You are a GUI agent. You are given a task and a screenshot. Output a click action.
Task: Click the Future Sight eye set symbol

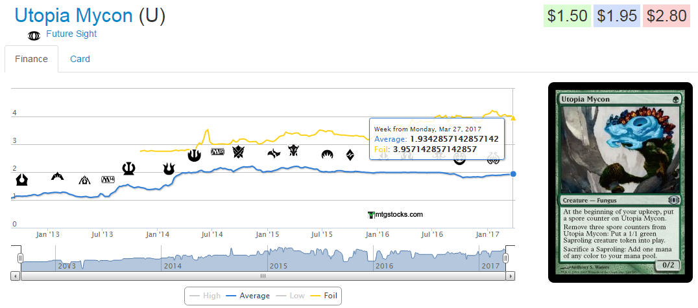pos(34,36)
